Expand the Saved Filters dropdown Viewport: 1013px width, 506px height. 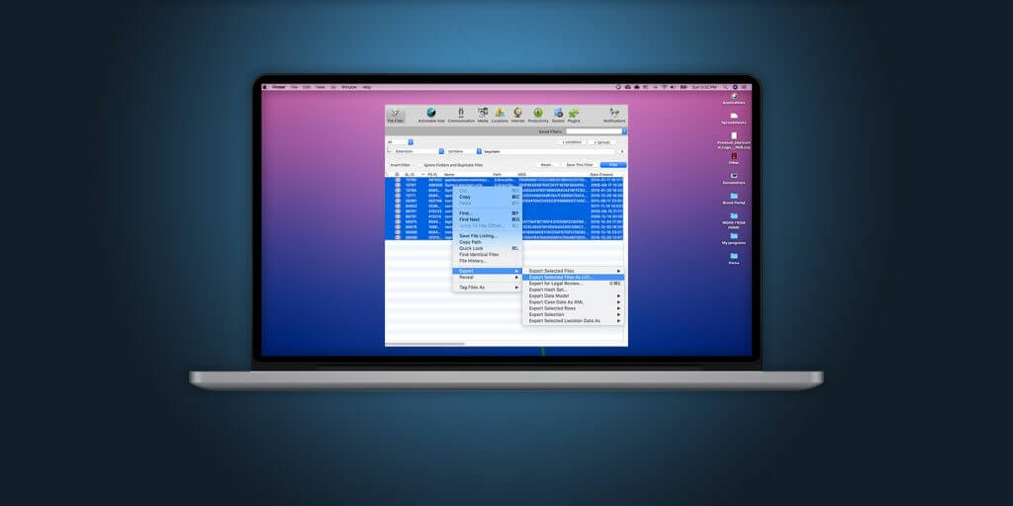[x=596, y=131]
